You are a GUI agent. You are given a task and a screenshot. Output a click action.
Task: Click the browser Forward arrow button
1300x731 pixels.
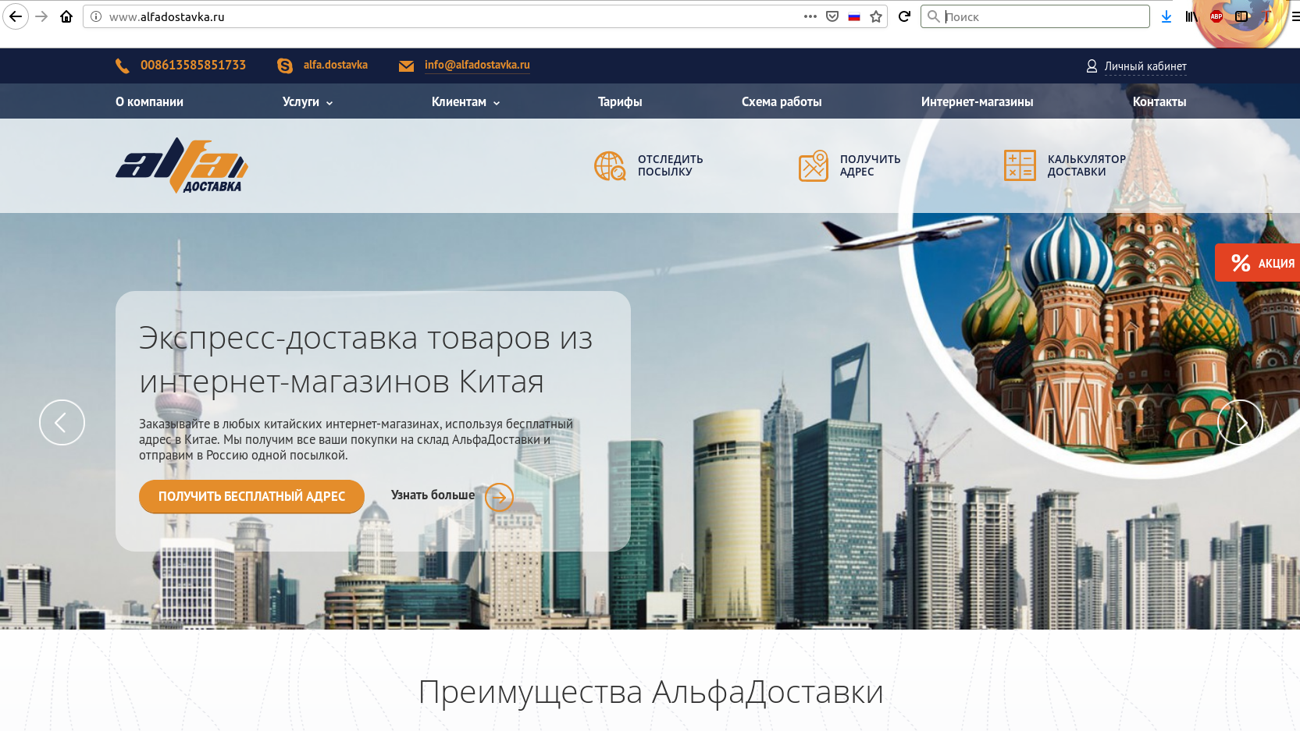[x=42, y=16]
